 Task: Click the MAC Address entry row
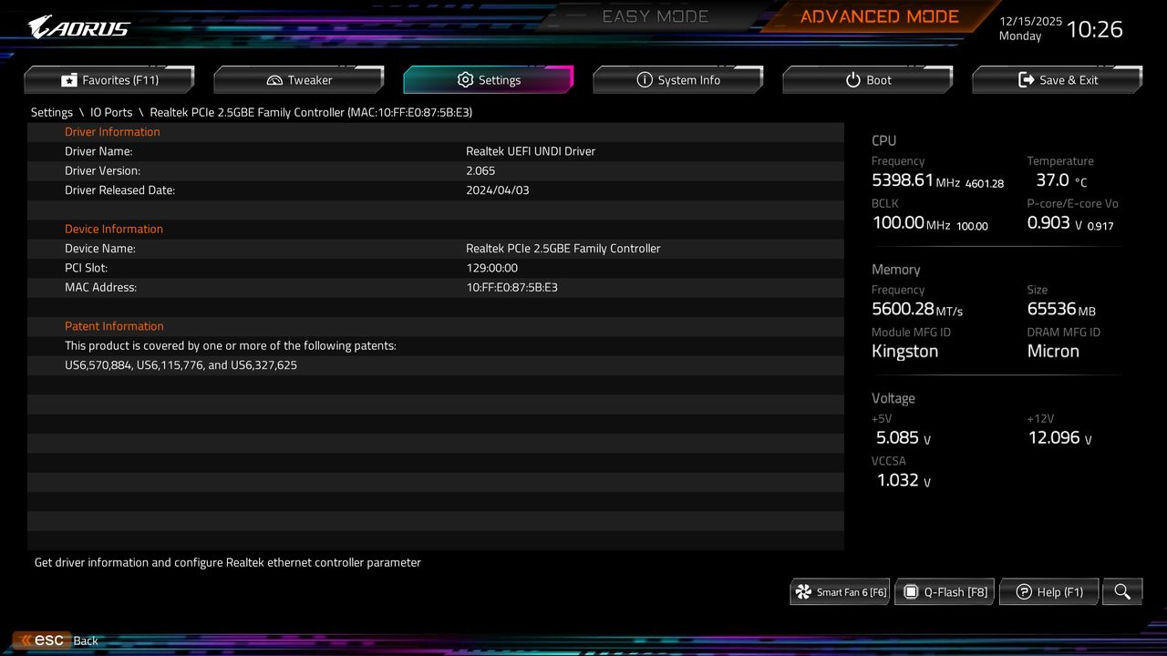click(x=436, y=287)
